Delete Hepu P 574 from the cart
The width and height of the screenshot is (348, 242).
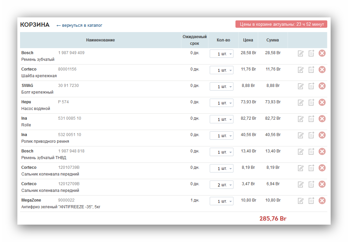(x=322, y=102)
